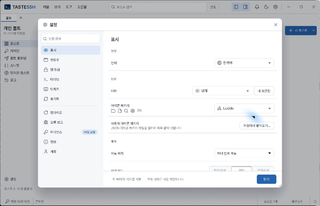
Task: Open 포트 포워딩 in main sidebar
Action: click(20, 58)
